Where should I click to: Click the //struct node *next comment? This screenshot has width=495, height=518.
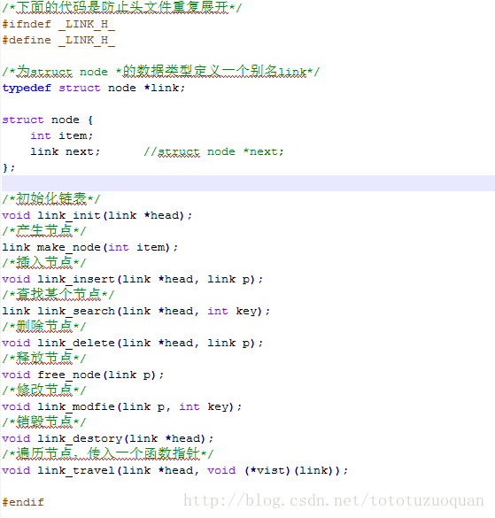[x=213, y=152]
